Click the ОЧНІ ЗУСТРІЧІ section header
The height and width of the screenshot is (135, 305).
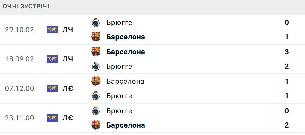coord(26,7)
